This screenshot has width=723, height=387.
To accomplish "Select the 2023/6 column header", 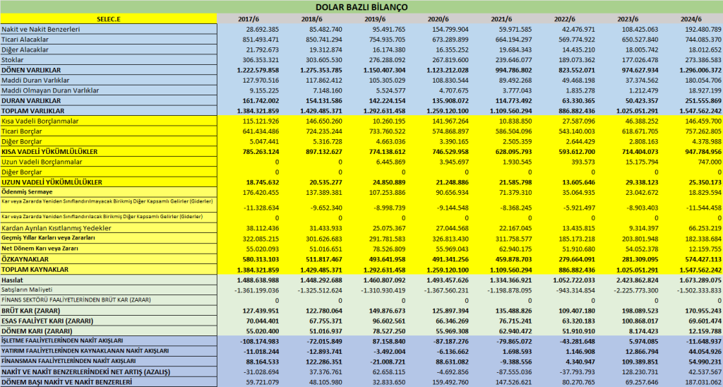I will pyautogui.click(x=627, y=19).
